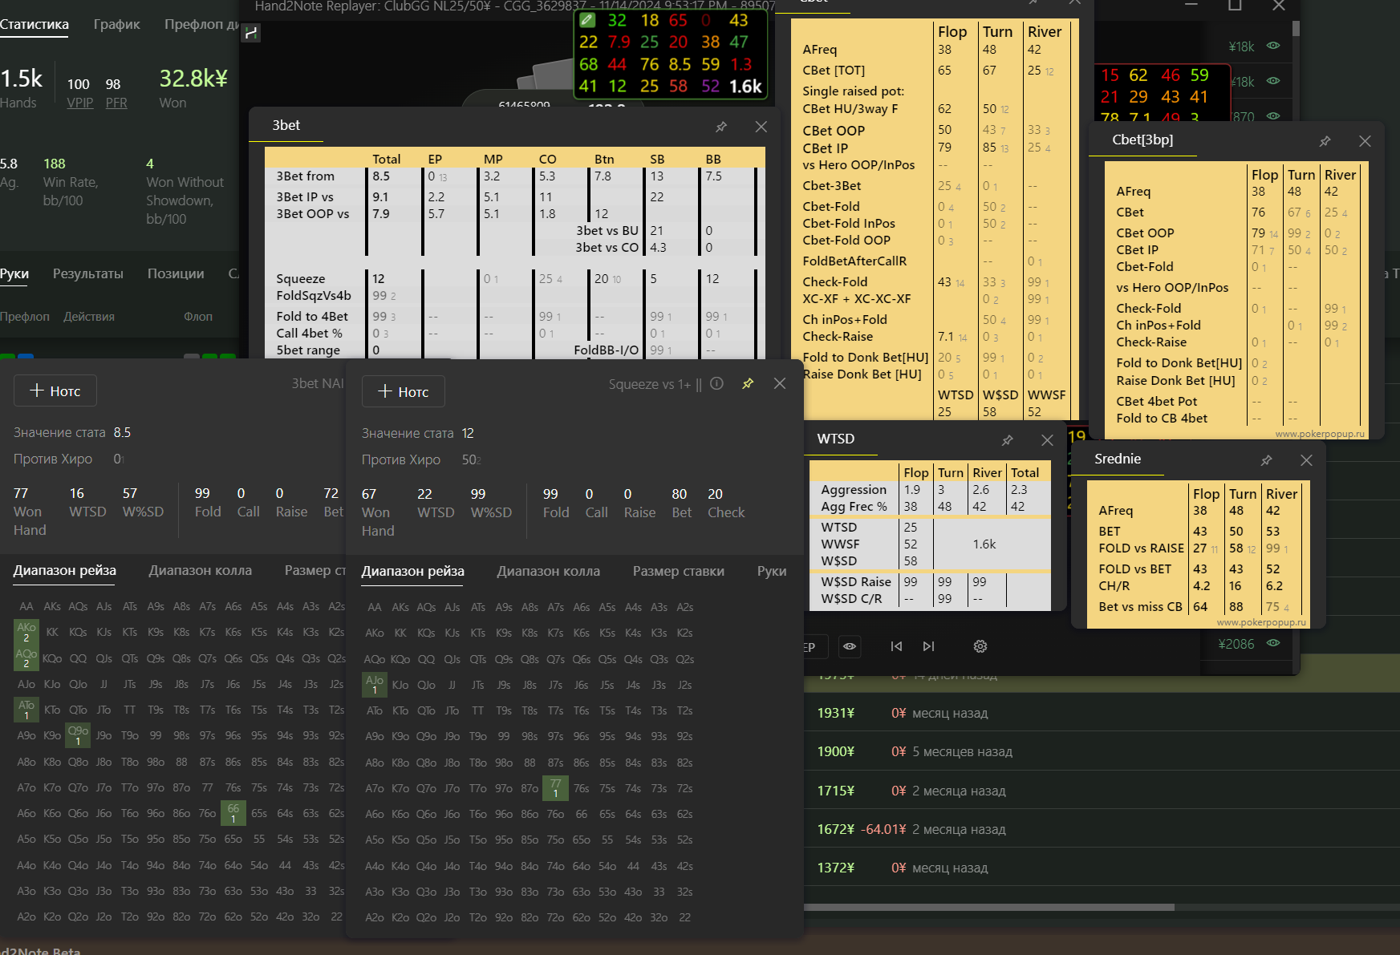Select Размер ставки tab in Squeeze panel
Screen dimensions: 1400x955
click(679, 571)
